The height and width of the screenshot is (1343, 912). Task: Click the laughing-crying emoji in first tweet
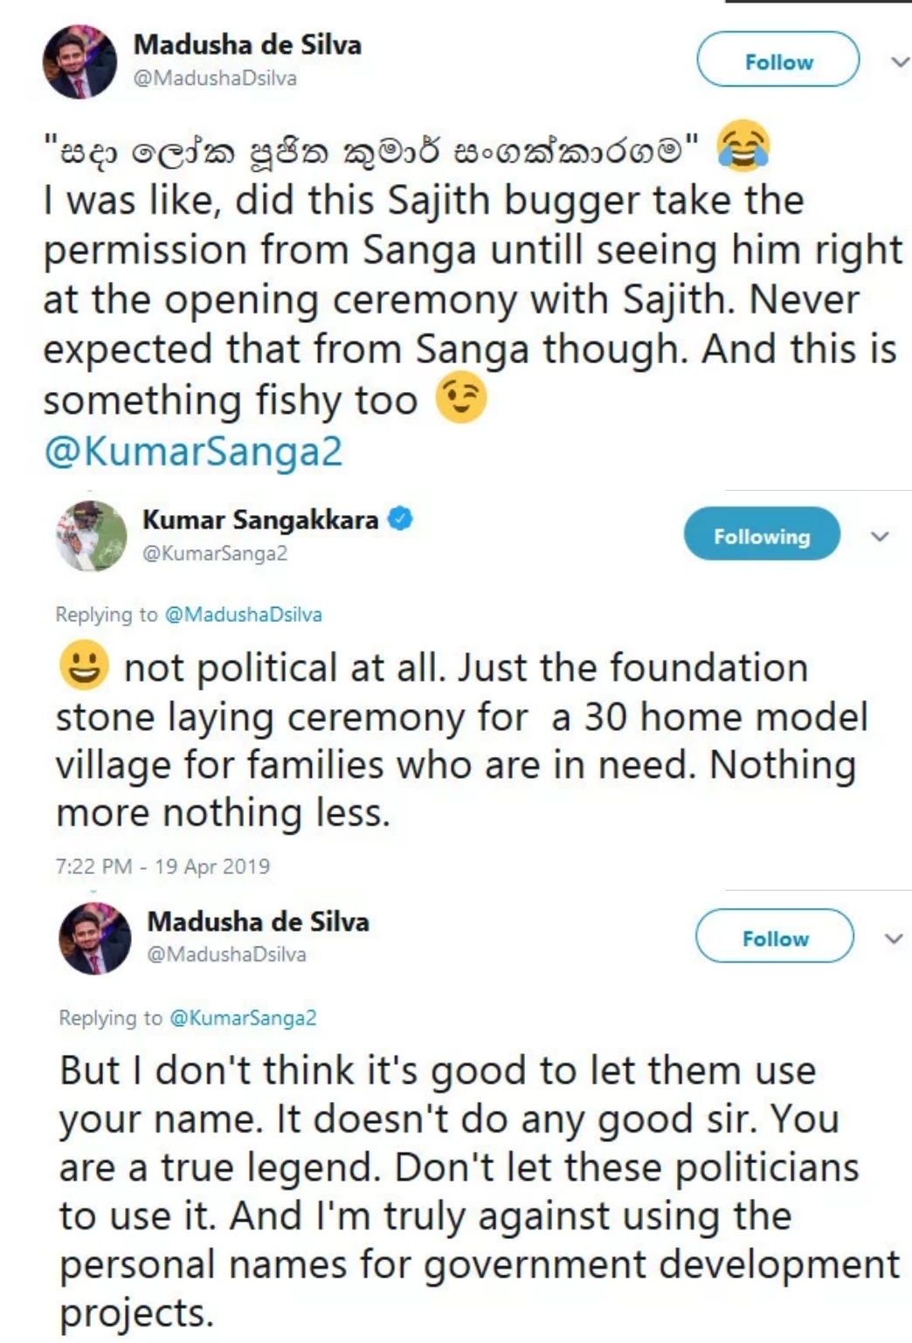point(743,148)
